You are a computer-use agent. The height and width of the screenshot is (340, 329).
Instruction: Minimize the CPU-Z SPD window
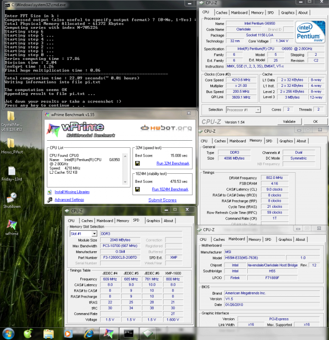[x=166, y=210]
